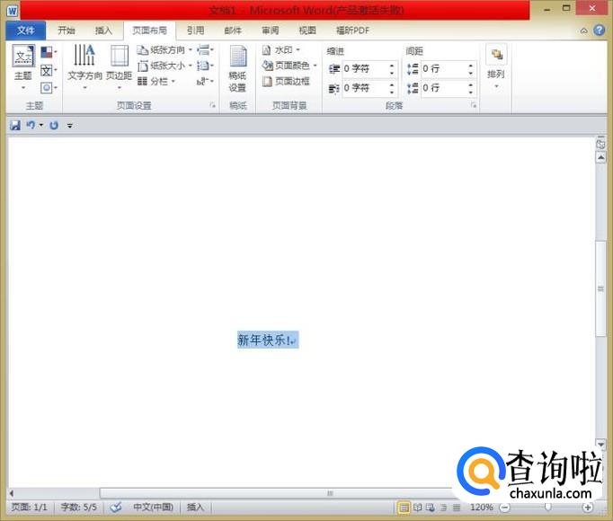
Task: Open paragraph dialog launcher
Action: tap(474, 105)
